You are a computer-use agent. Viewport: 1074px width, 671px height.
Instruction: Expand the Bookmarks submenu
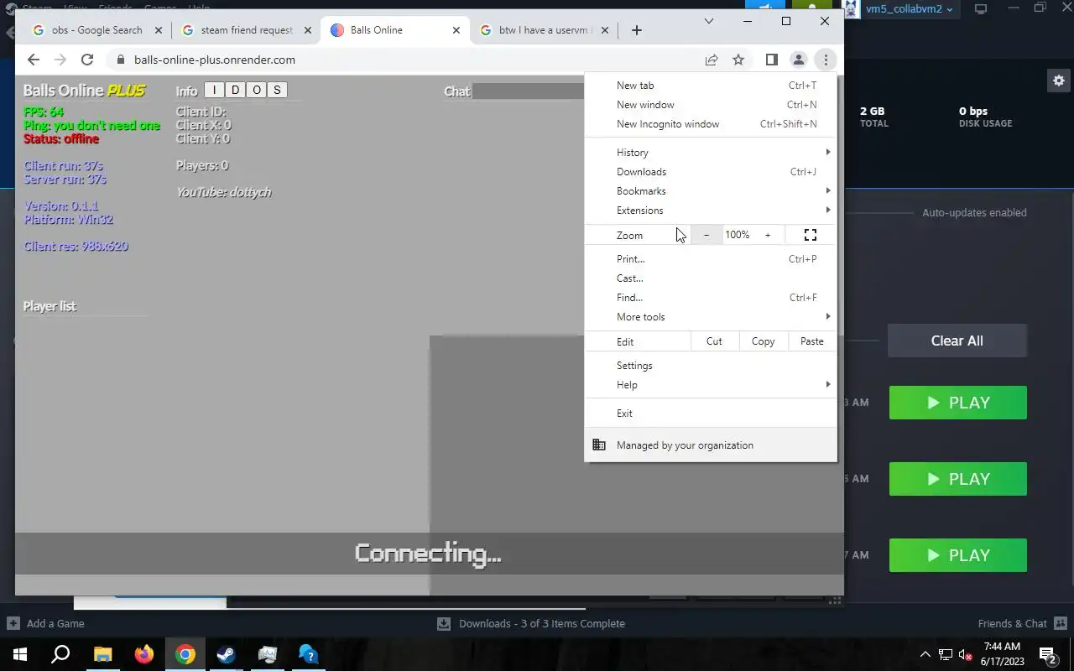click(711, 190)
